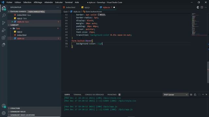
Task: Open the Affichage menu
Action: (x=38, y=2)
